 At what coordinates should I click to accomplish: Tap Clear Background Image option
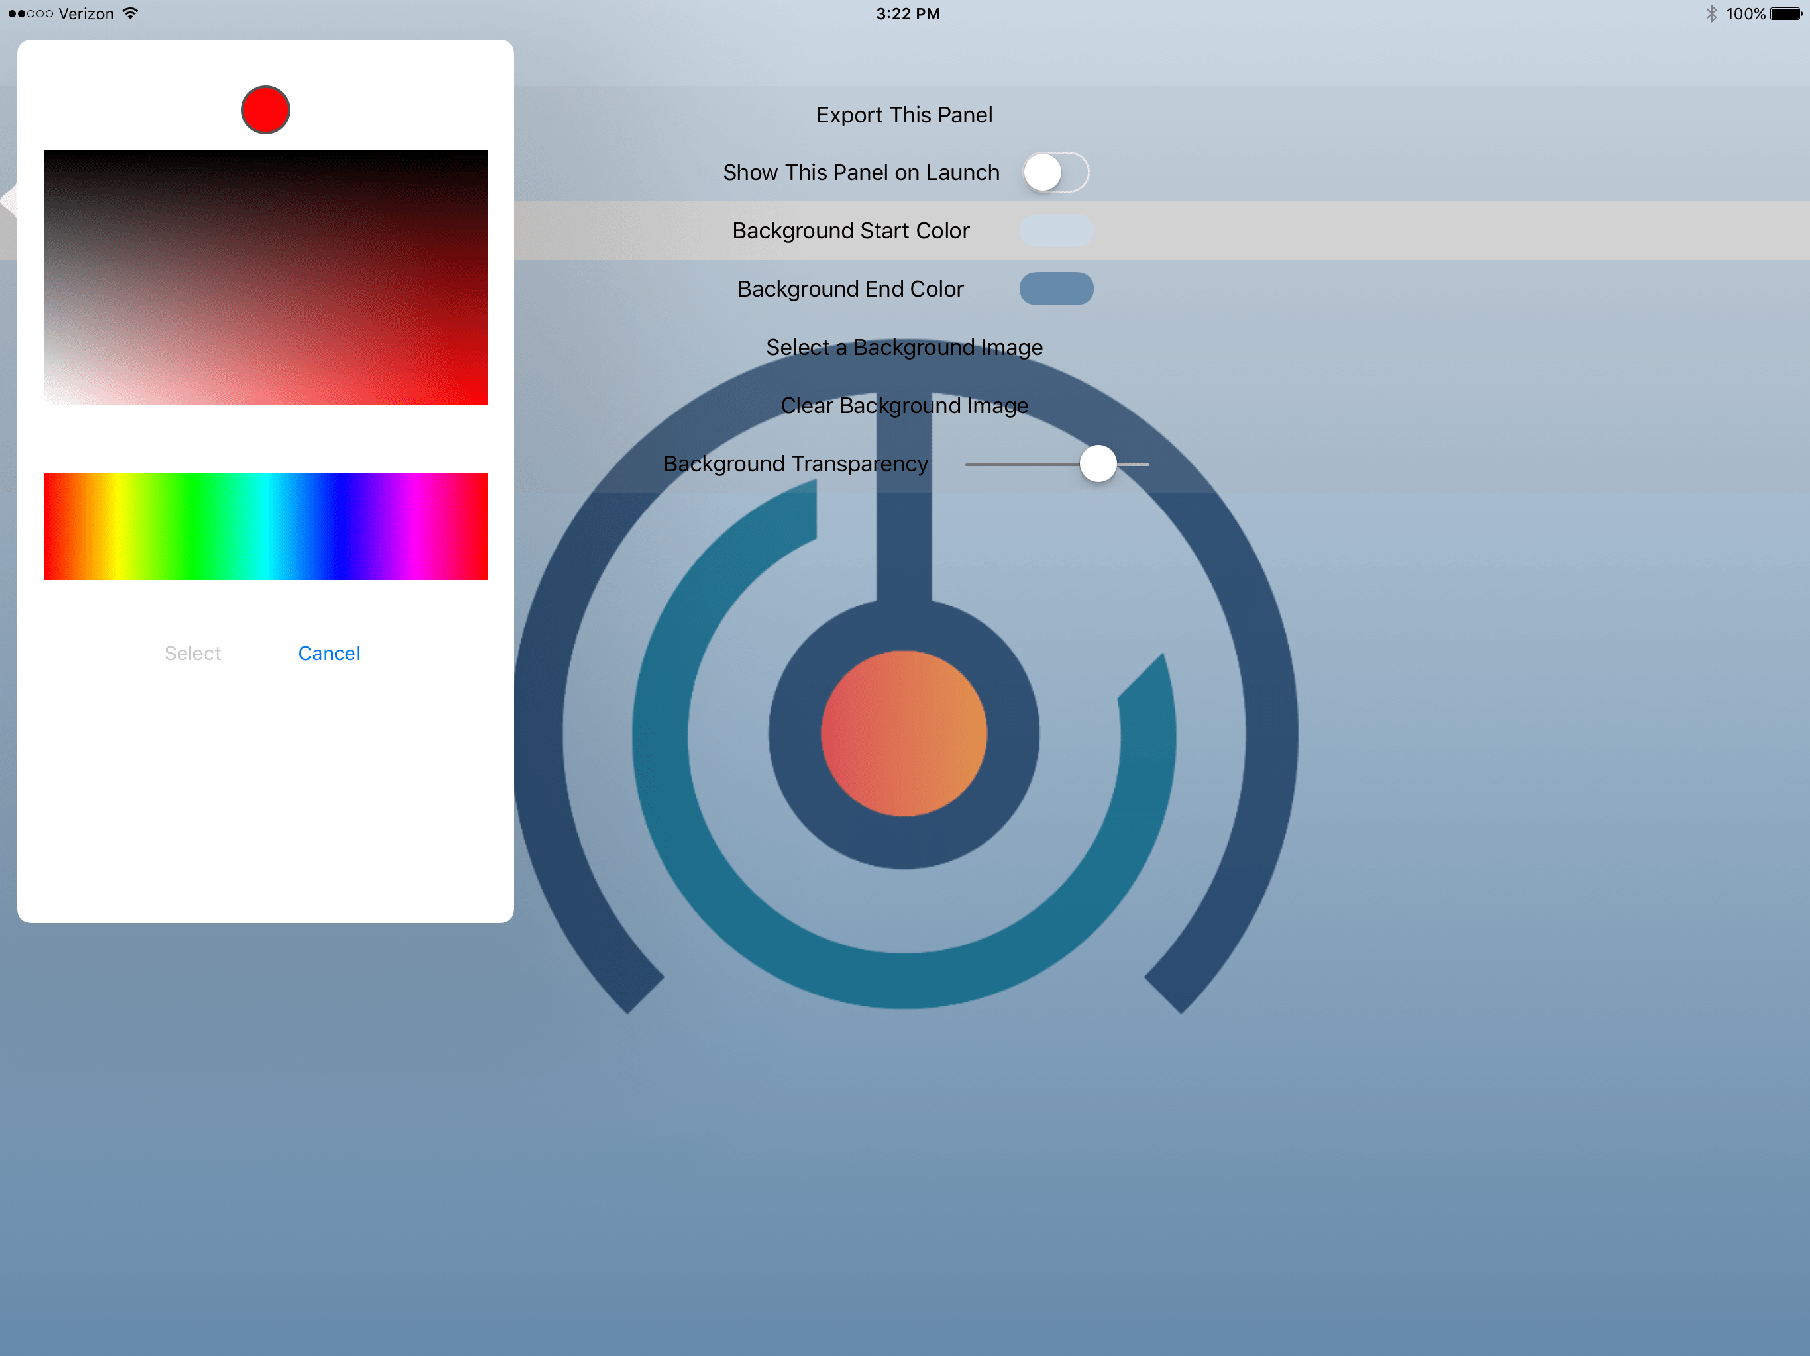coord(904,406)
